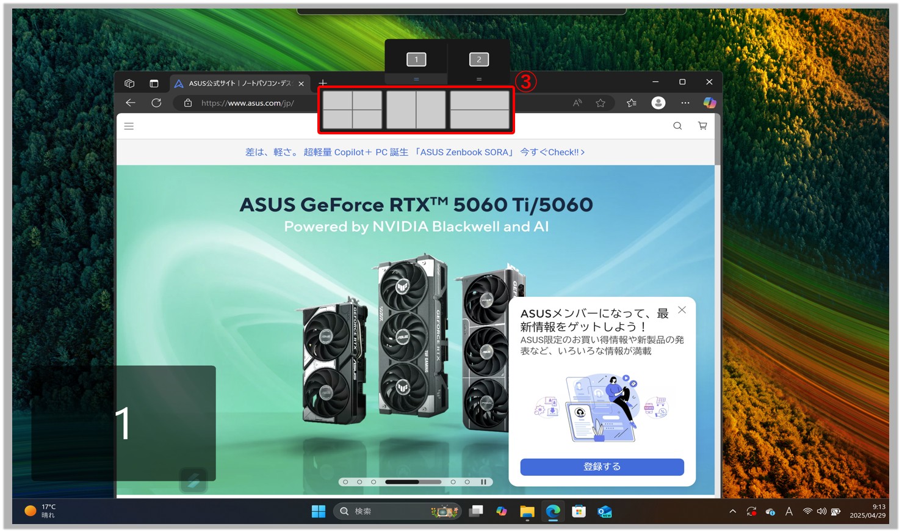Select display 2 in snap overlay

pos(479,59)
